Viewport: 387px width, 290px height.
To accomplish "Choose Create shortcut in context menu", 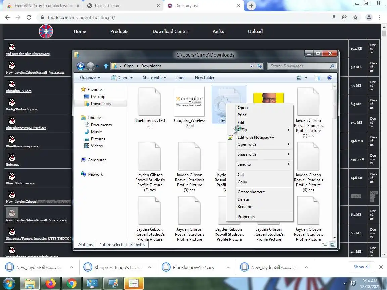I will coord(260,192).
